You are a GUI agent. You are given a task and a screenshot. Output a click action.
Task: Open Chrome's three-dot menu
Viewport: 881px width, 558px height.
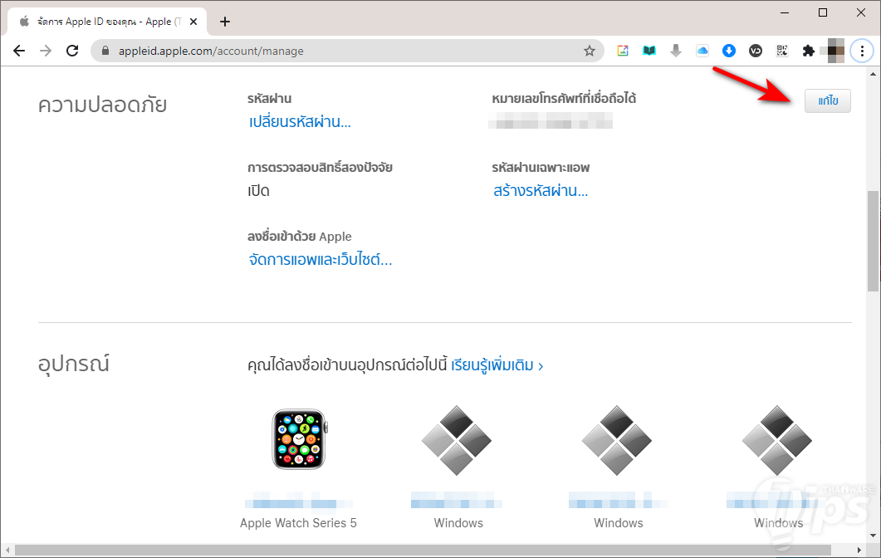tap(862, 51)
